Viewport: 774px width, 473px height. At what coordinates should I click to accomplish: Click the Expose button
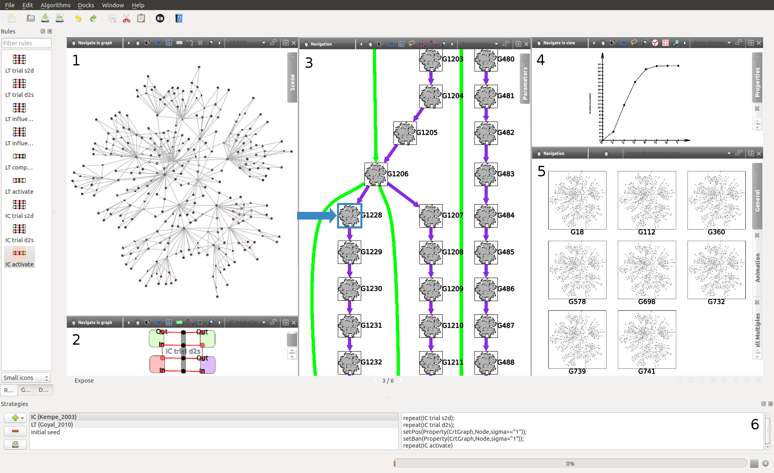click(x=84, y=381)
